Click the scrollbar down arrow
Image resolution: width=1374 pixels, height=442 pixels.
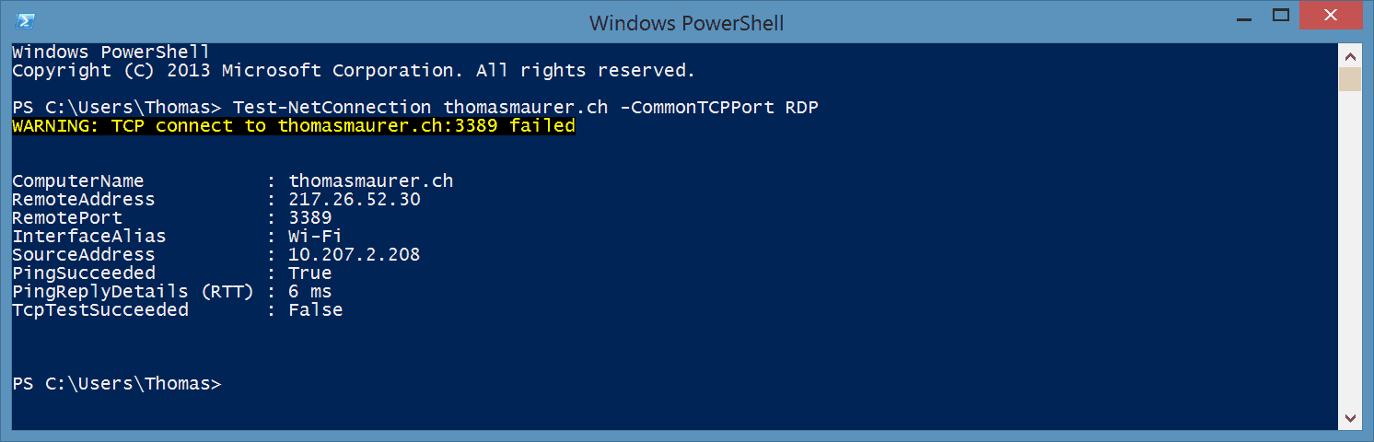1350,418
